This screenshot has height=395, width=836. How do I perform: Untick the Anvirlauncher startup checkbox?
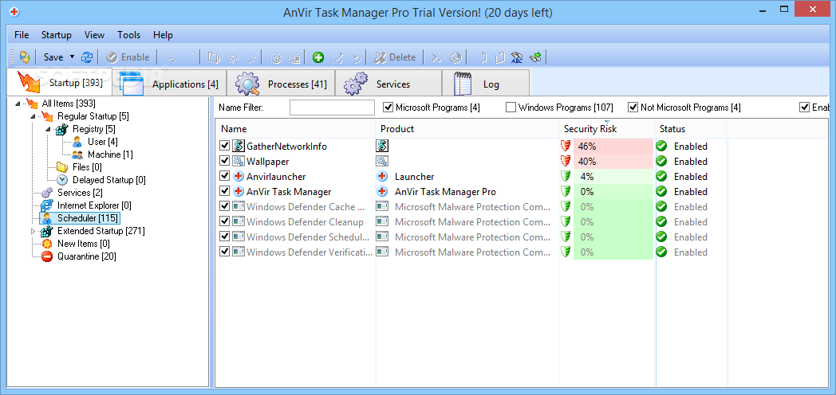[224, 176]
